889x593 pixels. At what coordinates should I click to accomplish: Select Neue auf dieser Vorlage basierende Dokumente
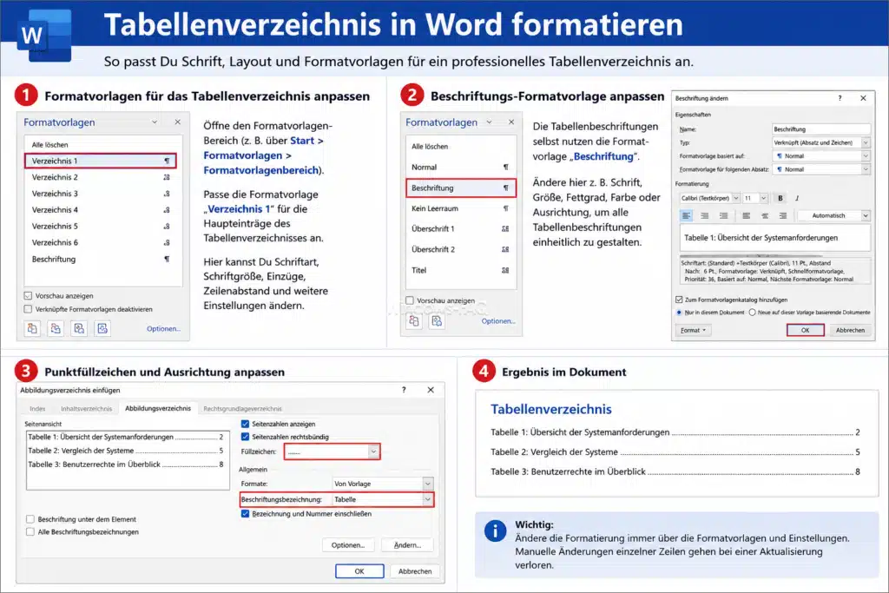(x=753, y=313)
